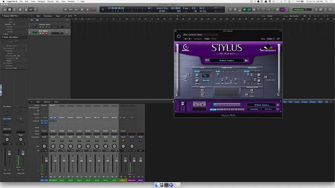Open the LCD display gear settings
Viewport: 335px width, 188px height.
(103, 9)
